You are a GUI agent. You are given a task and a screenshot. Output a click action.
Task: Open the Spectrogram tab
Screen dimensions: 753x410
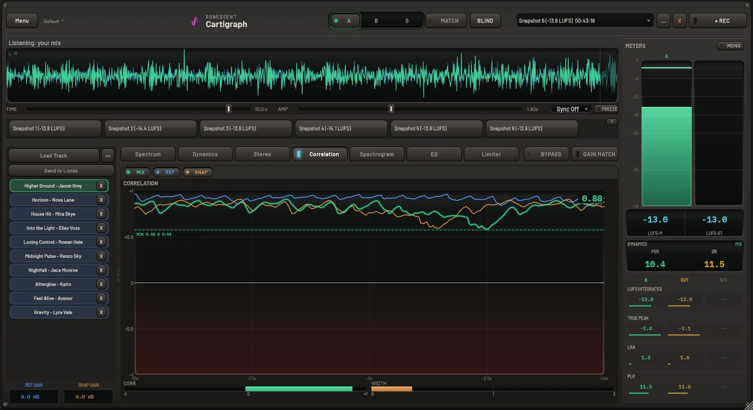[376, 154]
